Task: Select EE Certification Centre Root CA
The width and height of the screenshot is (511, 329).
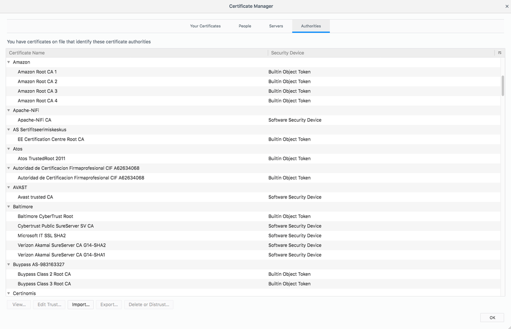Action: tap(253, 139)
